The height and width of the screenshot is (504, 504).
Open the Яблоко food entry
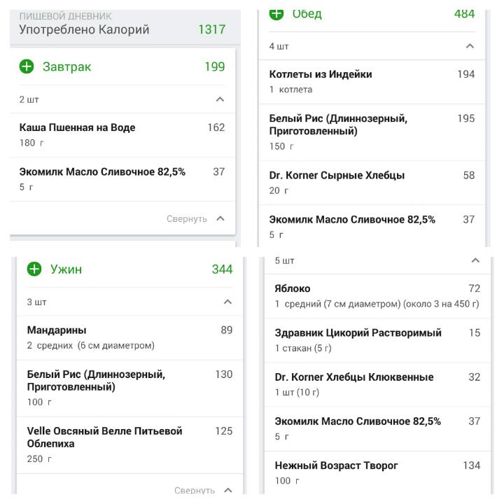point(377,295)
